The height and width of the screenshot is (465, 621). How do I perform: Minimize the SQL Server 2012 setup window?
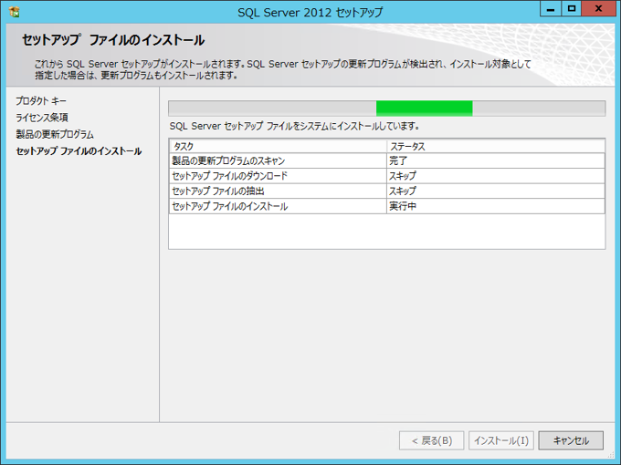point(550,9)
